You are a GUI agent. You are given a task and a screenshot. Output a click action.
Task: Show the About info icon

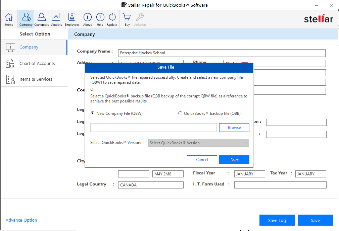[x=88, y=19]
